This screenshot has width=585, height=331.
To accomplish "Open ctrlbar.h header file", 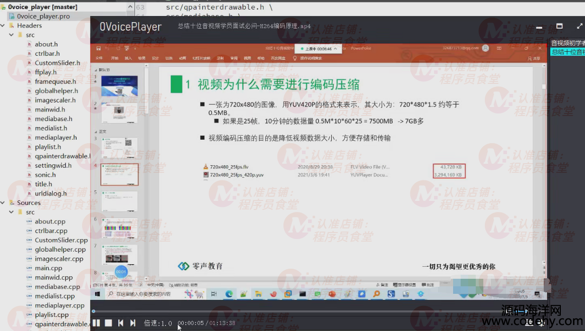I will pos(47,54).
